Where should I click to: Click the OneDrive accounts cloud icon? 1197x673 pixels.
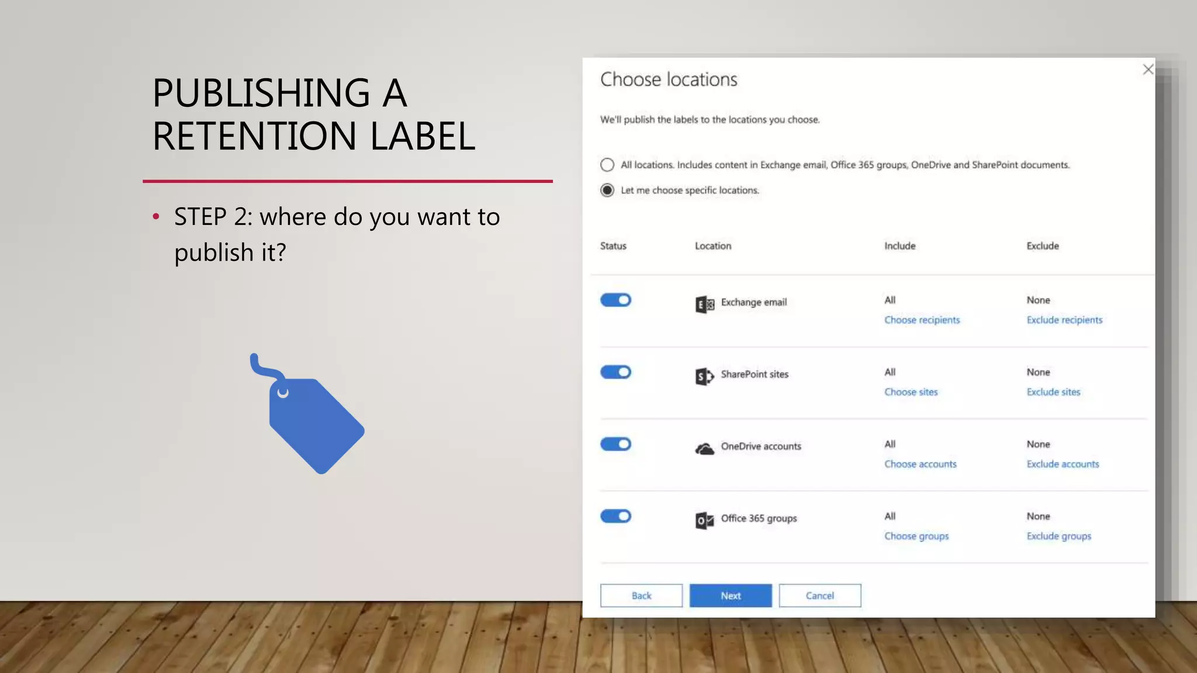tap(705, 449)
